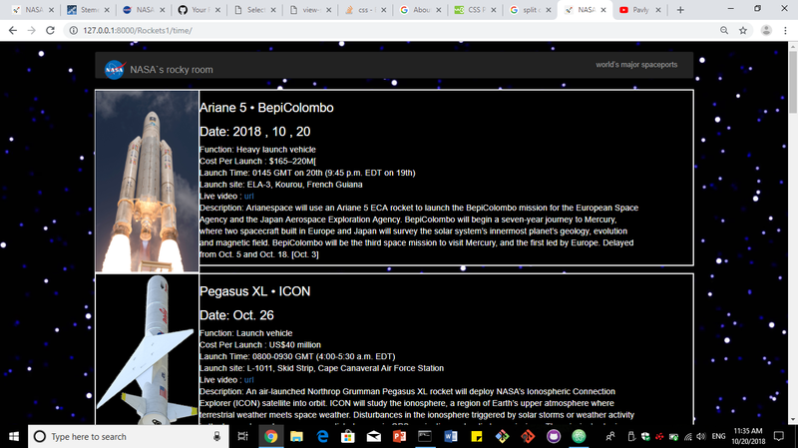Open the Pegasus XL live video url

point(248,380)
